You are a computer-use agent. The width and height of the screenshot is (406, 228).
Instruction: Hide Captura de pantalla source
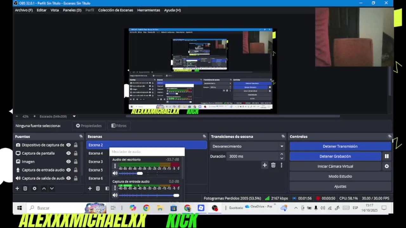point(69,153)
